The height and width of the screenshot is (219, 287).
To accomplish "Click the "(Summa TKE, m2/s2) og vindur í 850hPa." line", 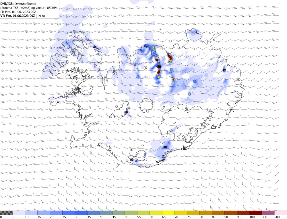I will [x=29, y=8].
